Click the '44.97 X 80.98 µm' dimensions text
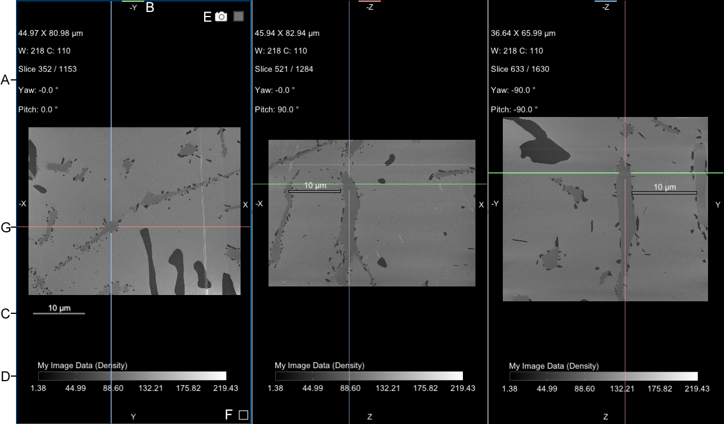The height and width of the screenshot is (424, 724). (x=51, y=33)
